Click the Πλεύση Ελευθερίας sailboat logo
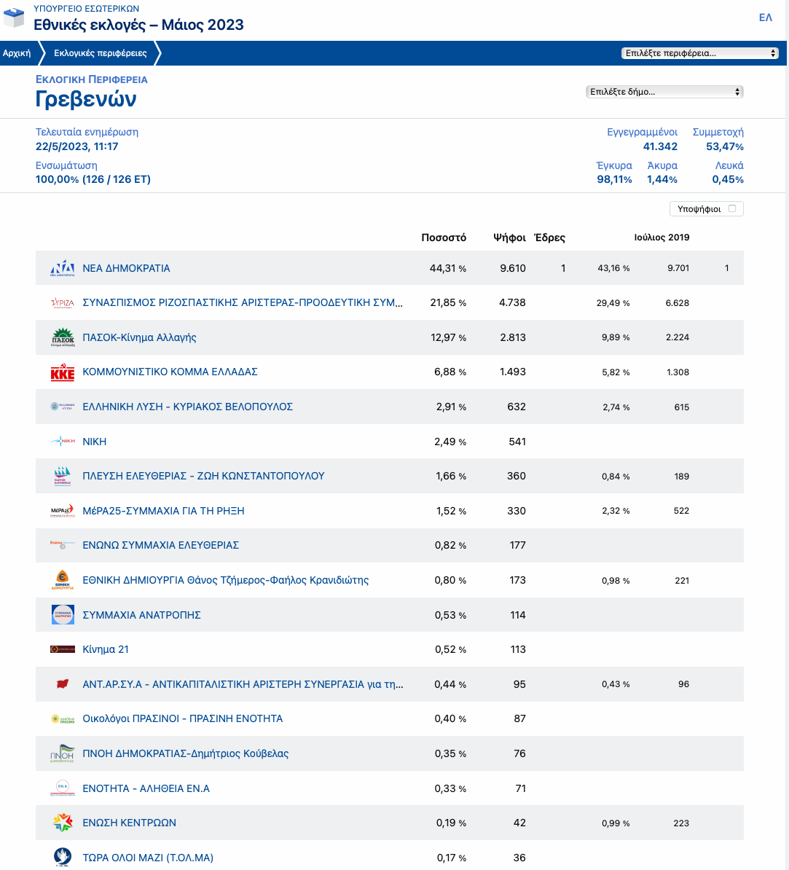789x870 pixels. click(63, 476)
